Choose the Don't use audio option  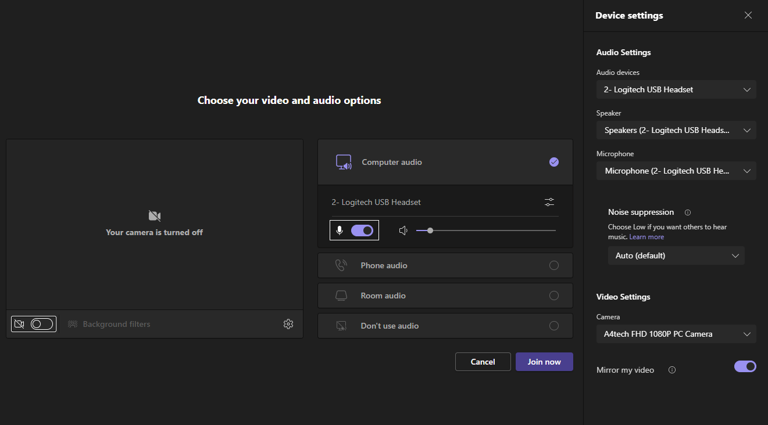click(553, 326)
